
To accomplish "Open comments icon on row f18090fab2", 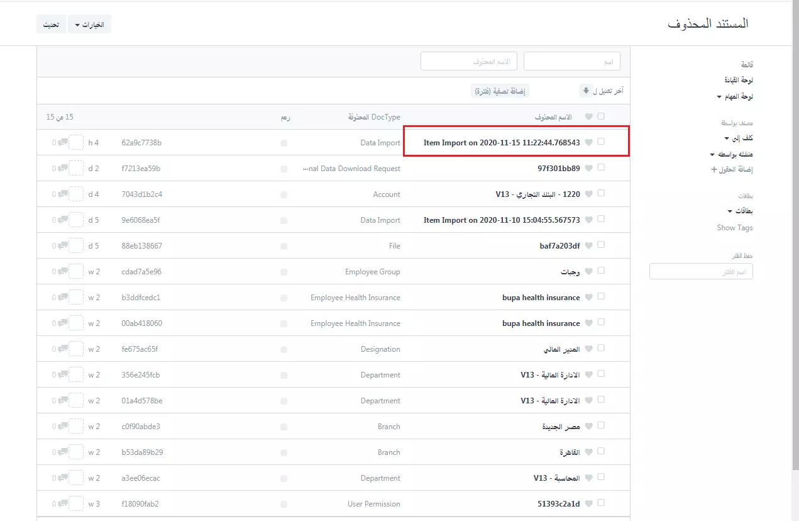I will [x=63, y=504].
